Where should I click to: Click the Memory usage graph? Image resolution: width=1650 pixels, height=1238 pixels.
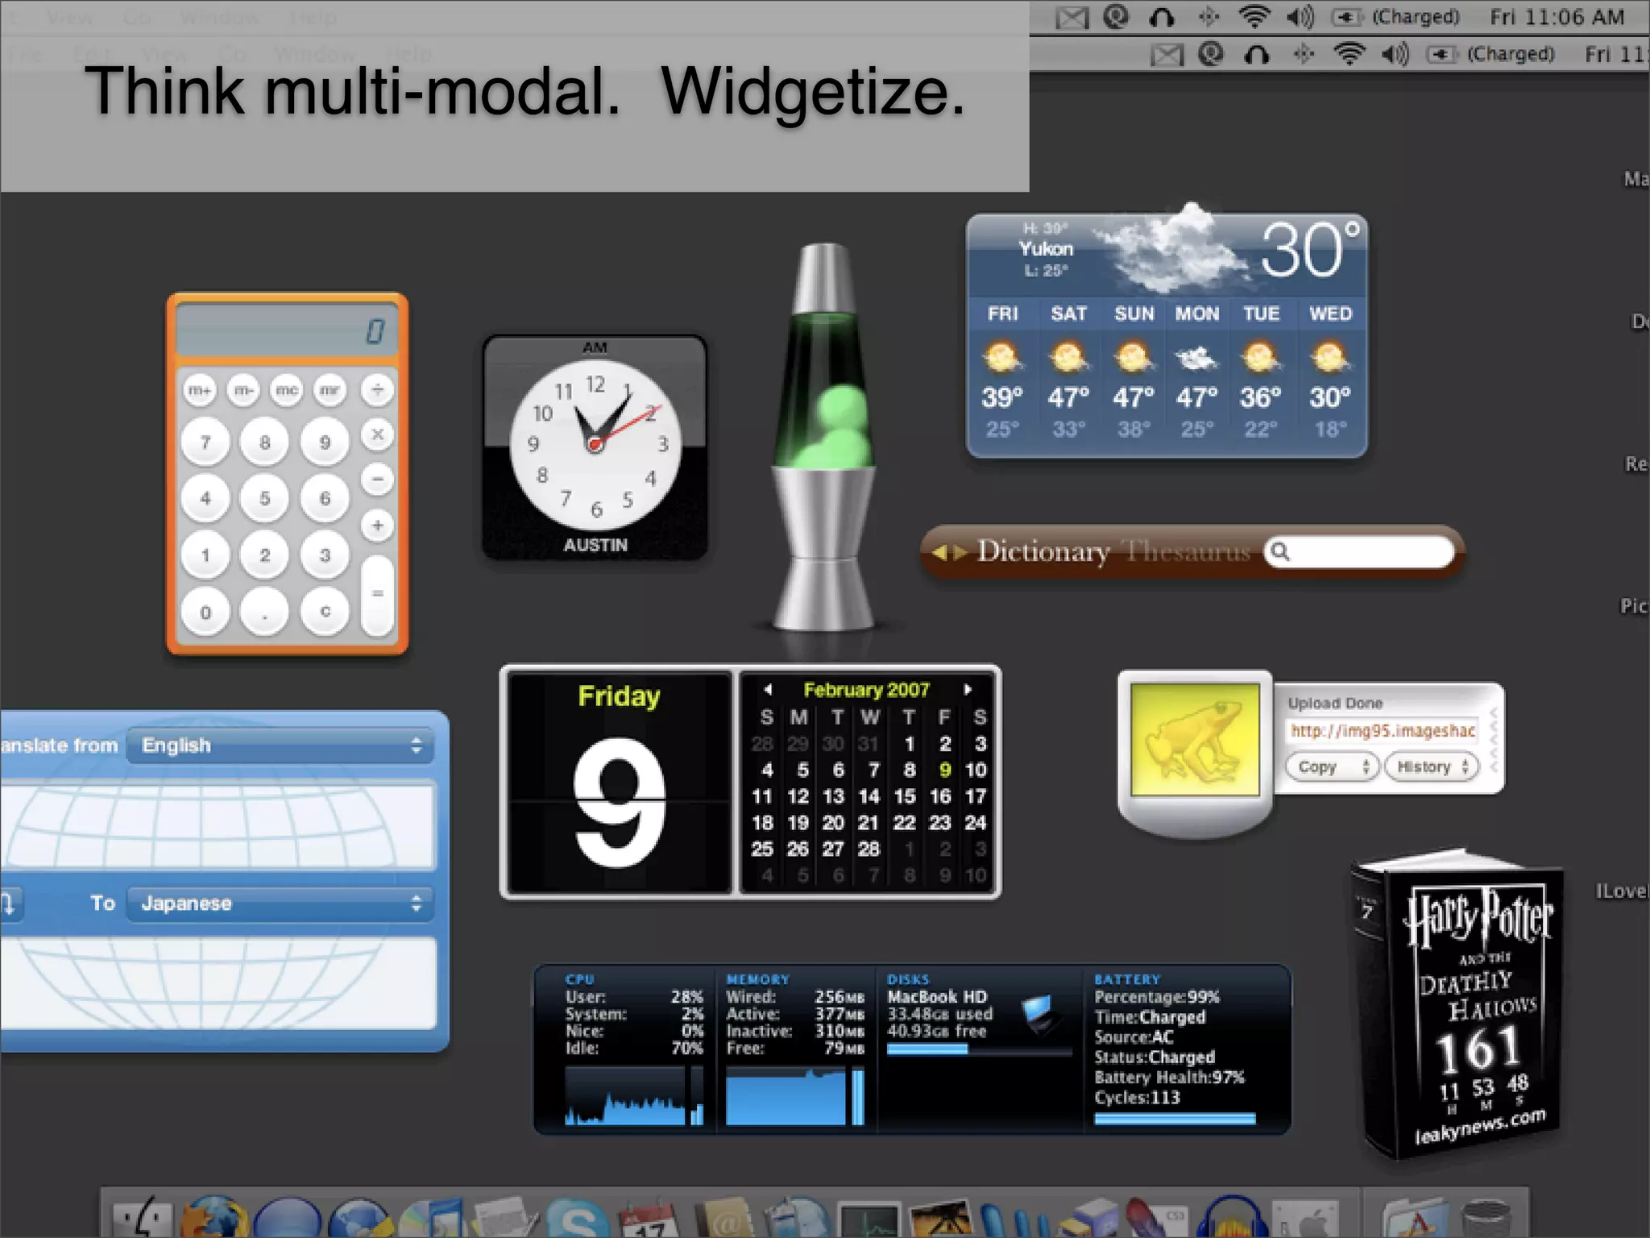click(794, 1095)
